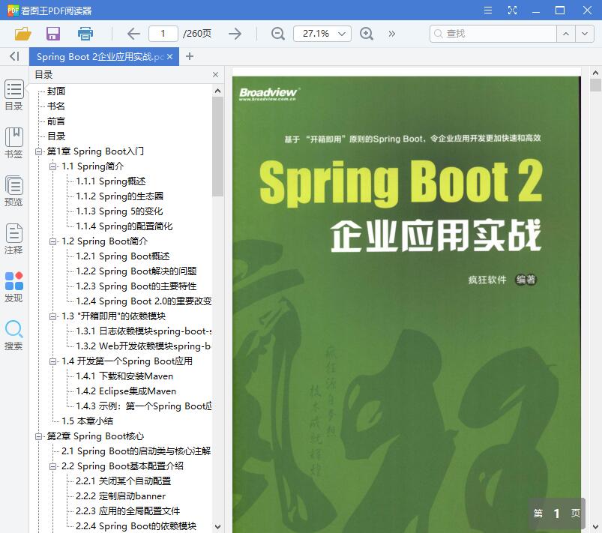Collapse the sidebar panel arrow
Image resolution: width=602 pixels, height=533 pixels.
point(14,56)
